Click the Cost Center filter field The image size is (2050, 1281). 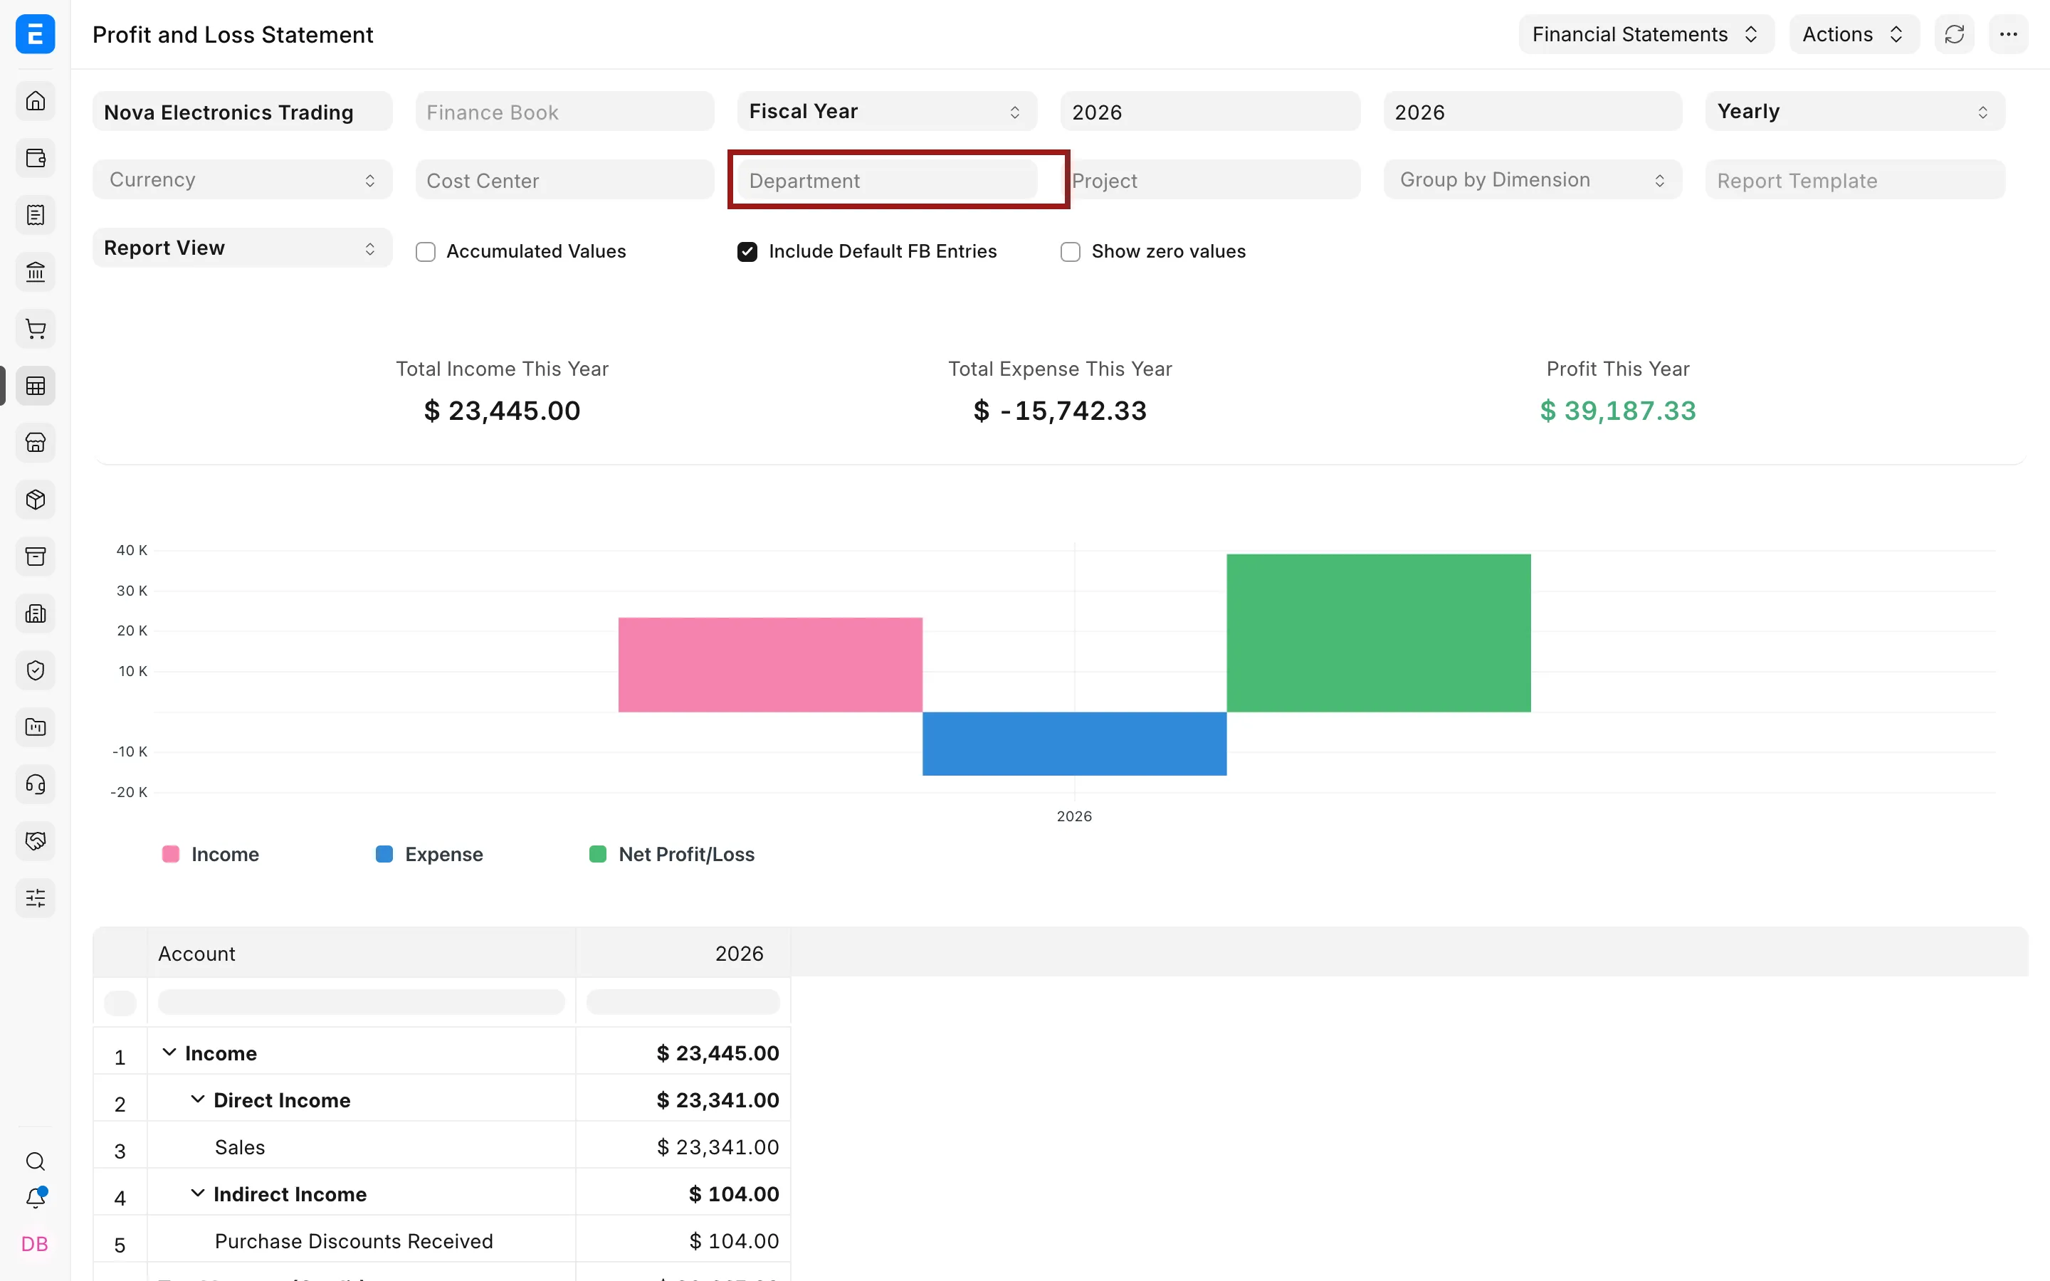(564, 179)
